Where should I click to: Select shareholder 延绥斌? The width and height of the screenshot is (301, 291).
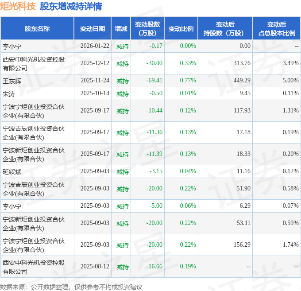12,172
